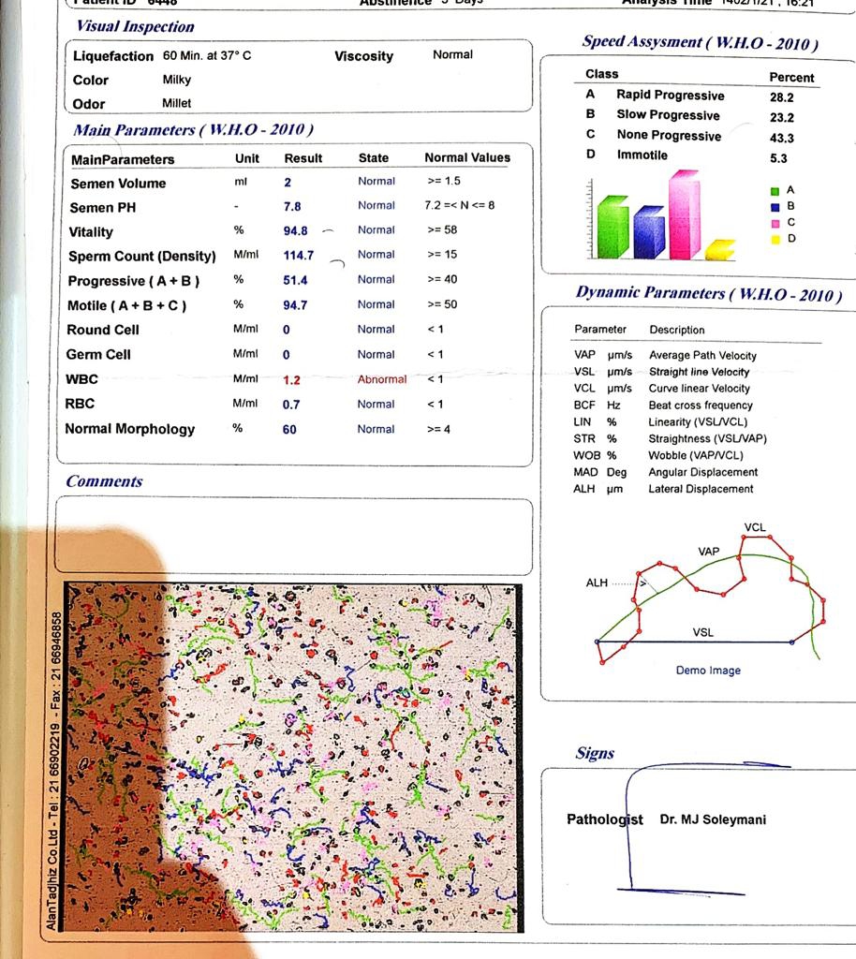Click the VAP label on the diagram
Image resolution: width=856 pixels, height=959 pixels.
709,552
